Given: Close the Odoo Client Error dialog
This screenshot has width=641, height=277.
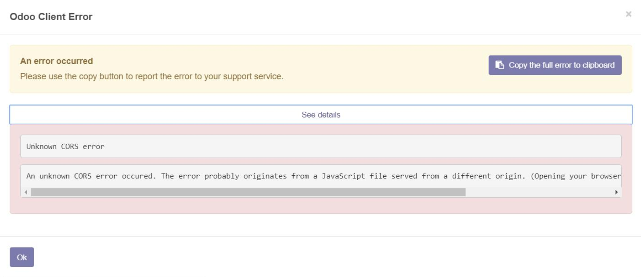Looking at the screenshot, I should click(x=628, y=14).
